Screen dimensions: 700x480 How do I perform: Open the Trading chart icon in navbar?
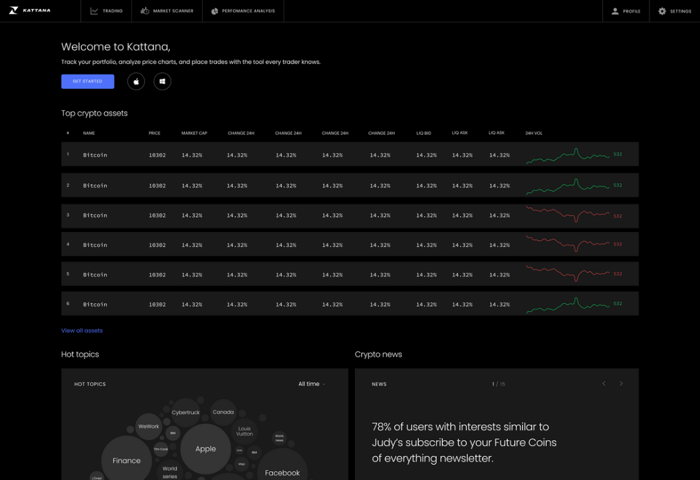[95, 11]
